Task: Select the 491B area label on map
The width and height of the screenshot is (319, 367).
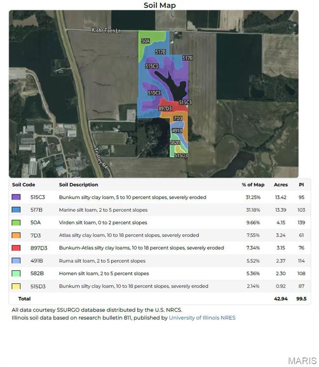Action: [x=176, y=130]
